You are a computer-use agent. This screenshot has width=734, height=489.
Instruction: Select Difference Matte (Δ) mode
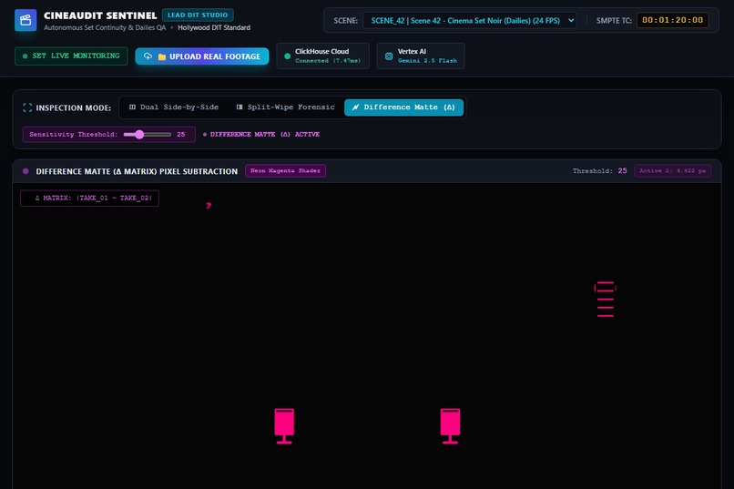coord(403,107)
